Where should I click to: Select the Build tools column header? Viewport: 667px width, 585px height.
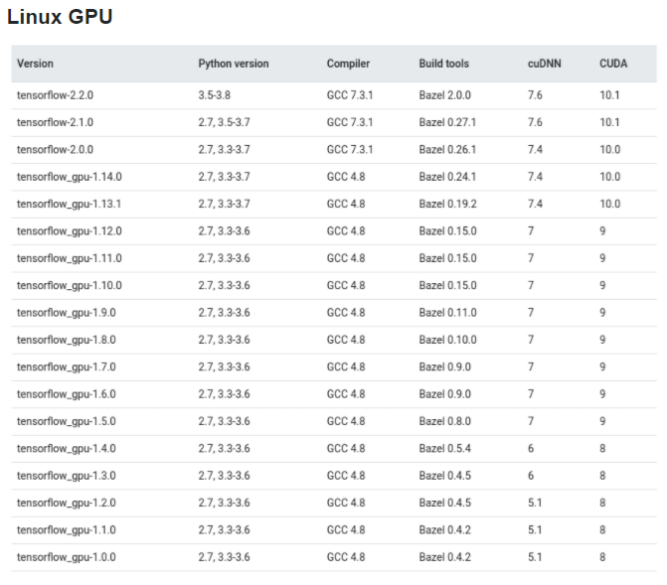[443, 64]
